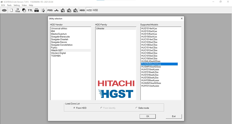Open the Video menu
Screen dimensions: 232x124
click(x=24, y=5)
